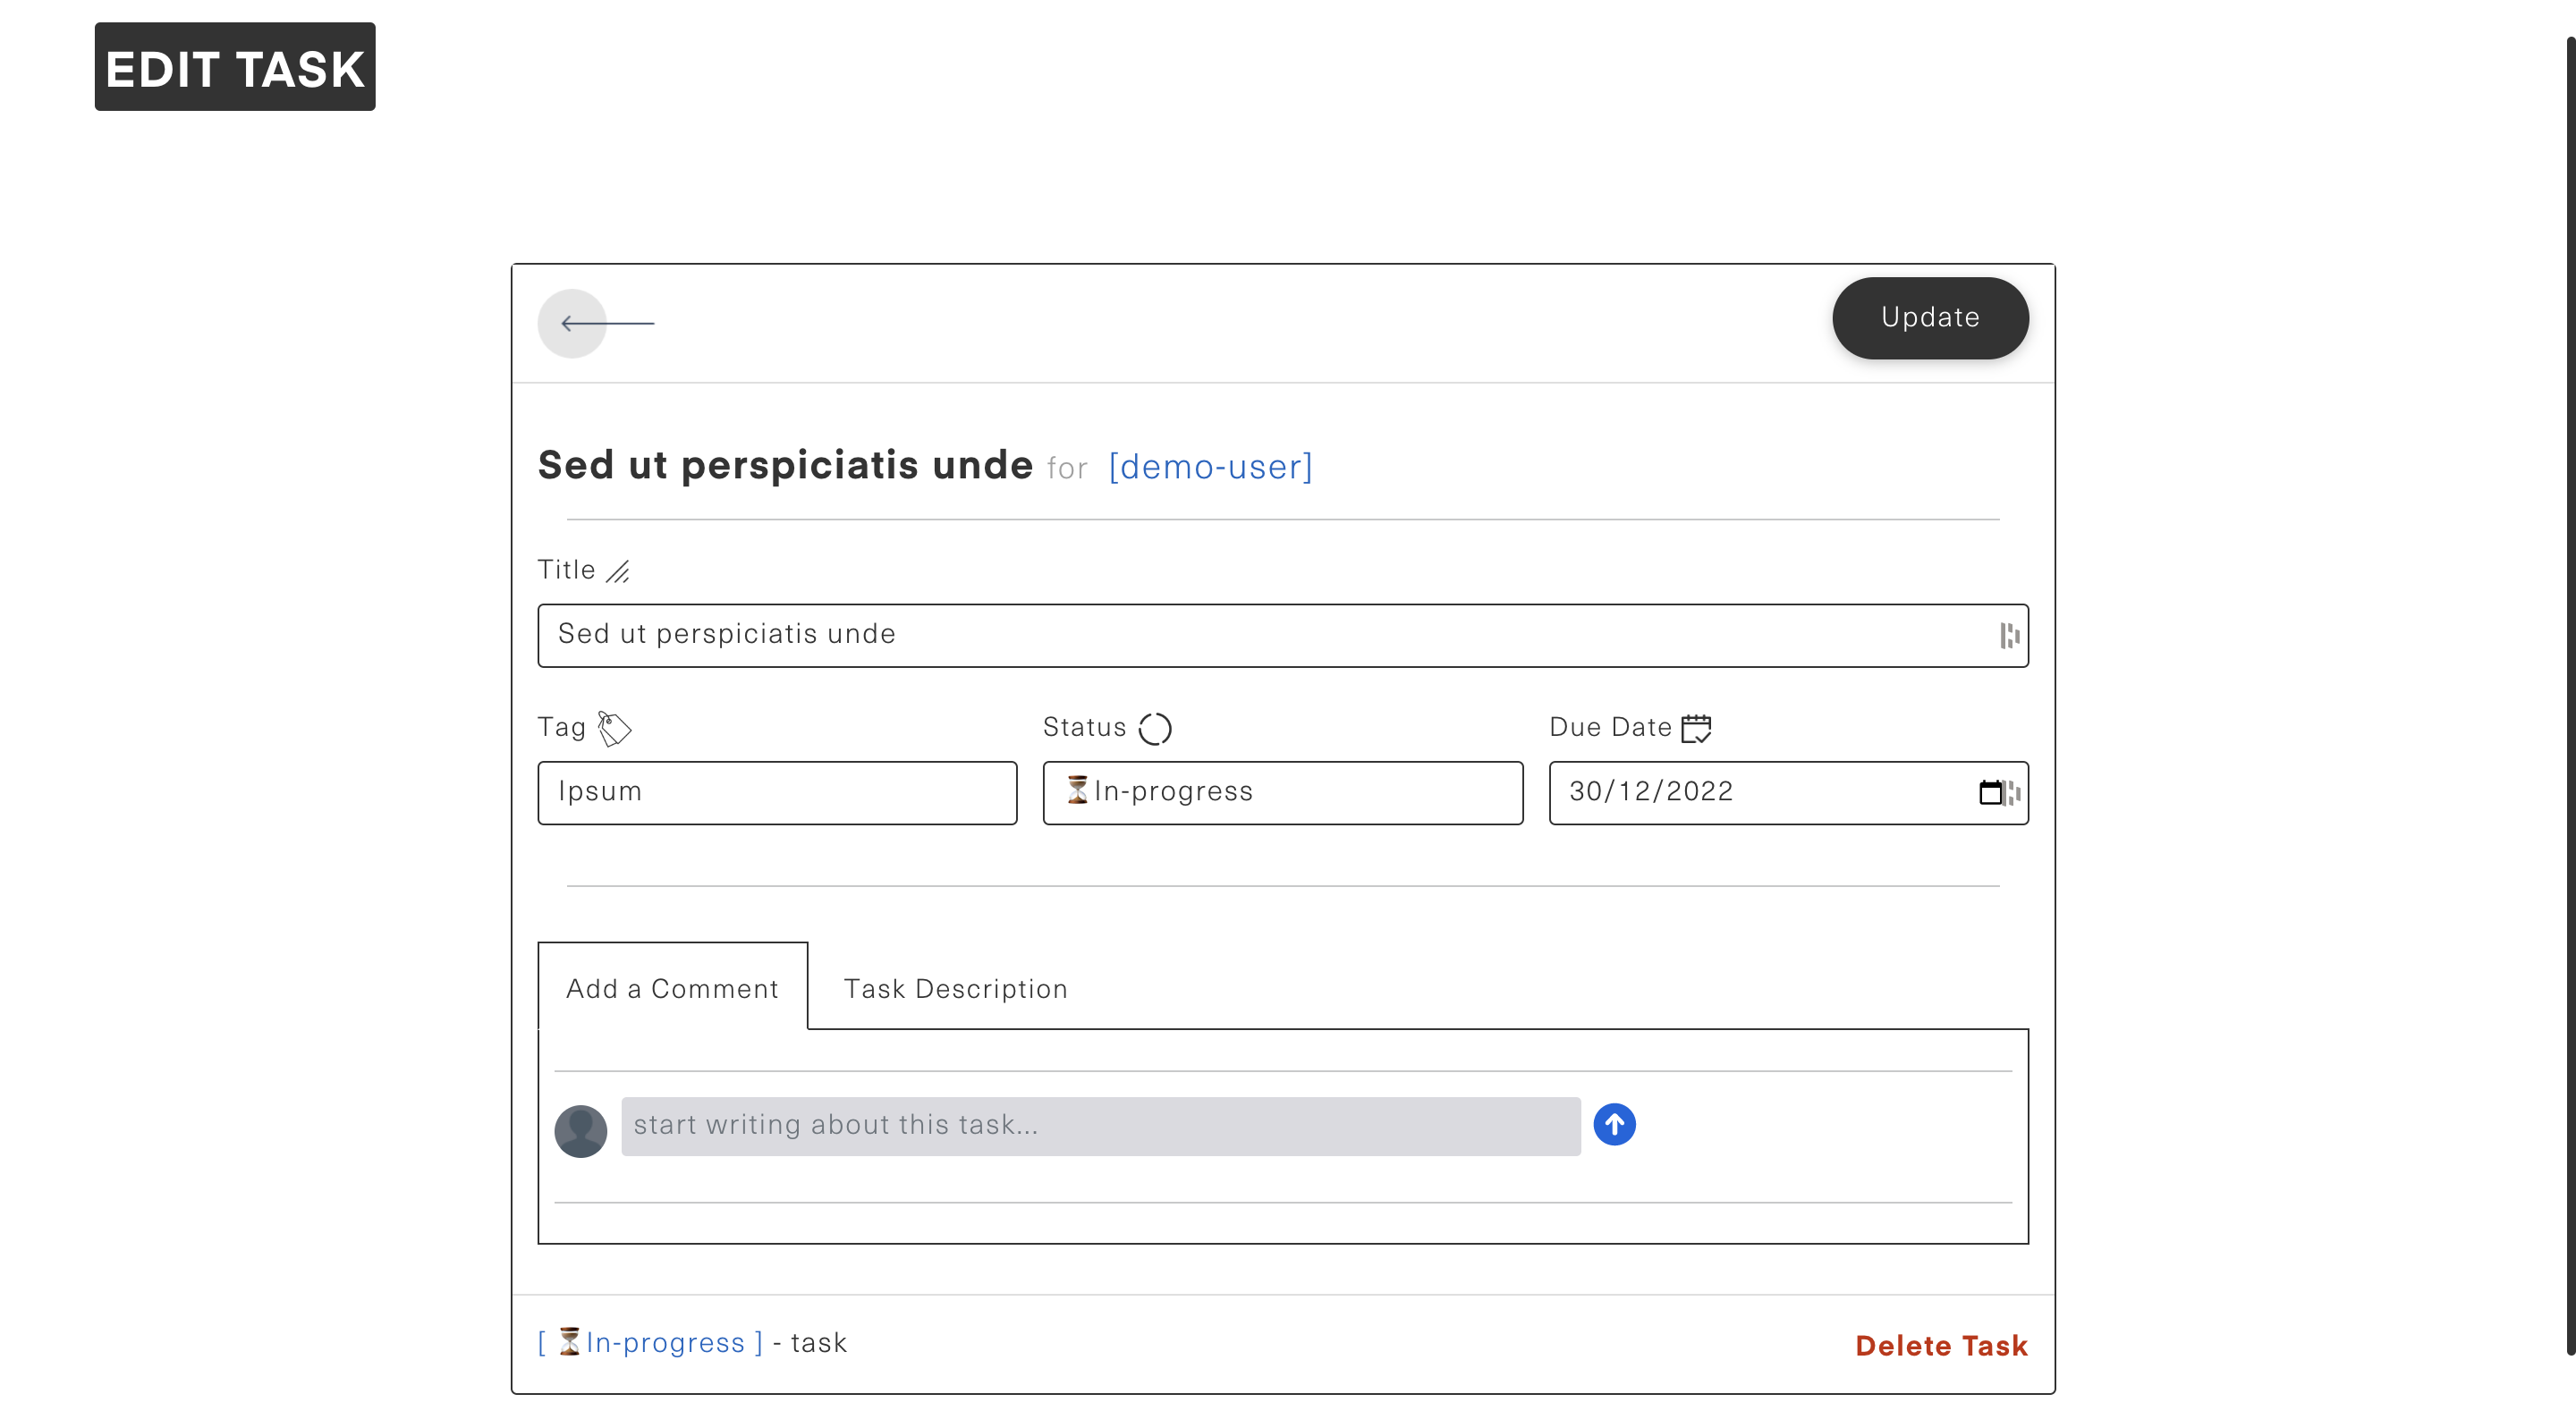Click the pencil icon beside Title

[x=618, y=571]
